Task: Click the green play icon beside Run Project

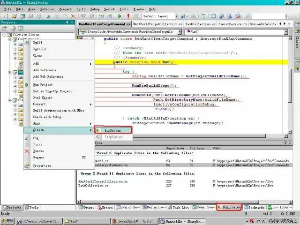Action: (27, 85)
